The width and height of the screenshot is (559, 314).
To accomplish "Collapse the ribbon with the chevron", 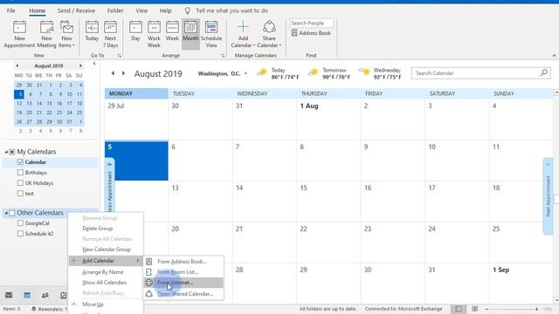I will pos(554,56).
